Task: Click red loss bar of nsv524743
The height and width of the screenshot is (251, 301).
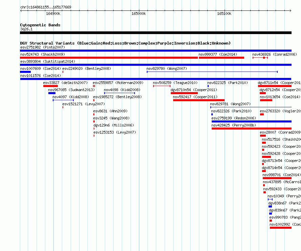Action: pos(109,58)
